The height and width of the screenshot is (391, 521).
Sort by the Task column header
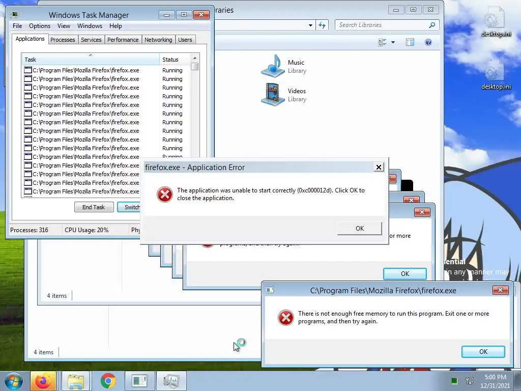pos(90,59)
